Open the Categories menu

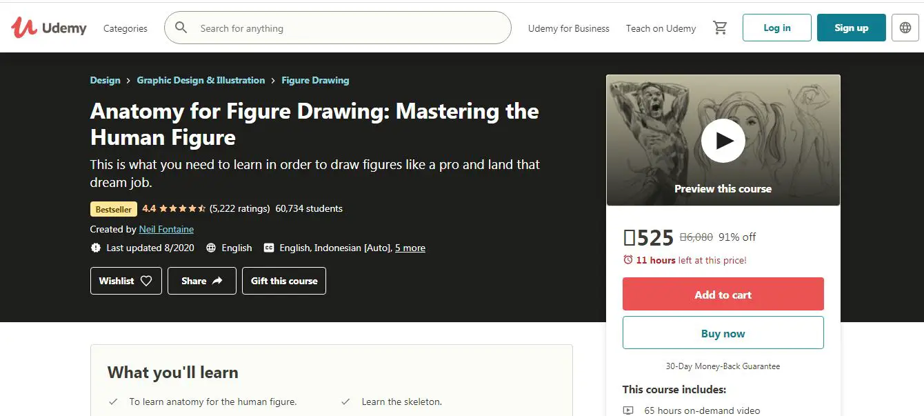point(125,28)
